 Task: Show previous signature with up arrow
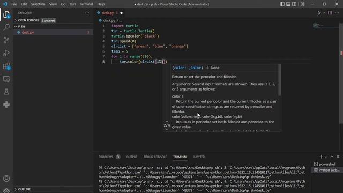[167, 122]
